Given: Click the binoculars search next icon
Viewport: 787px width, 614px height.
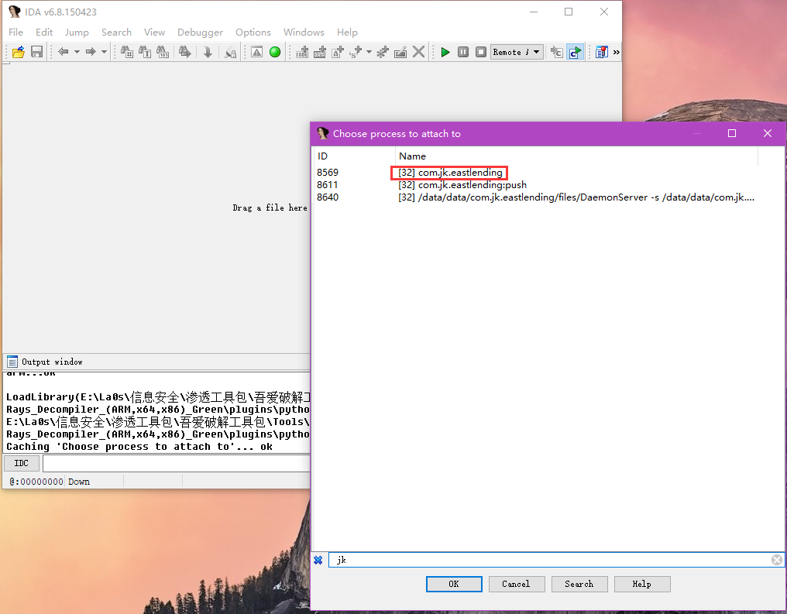Looking at the screenshot, I should click(x=184, y=52).
